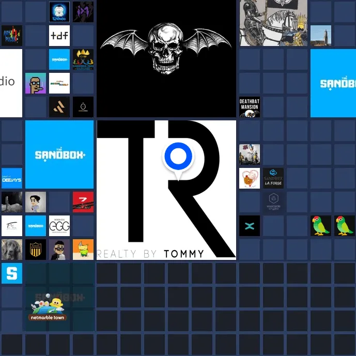Screen dimensions: 356x356
Task: Select the heart illustration tile
Action: [250, 178]
